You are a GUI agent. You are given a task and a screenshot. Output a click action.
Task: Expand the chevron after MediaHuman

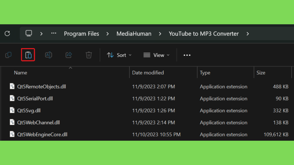coord(160,34)
